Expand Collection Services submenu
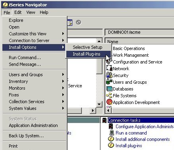 point(34,102)
